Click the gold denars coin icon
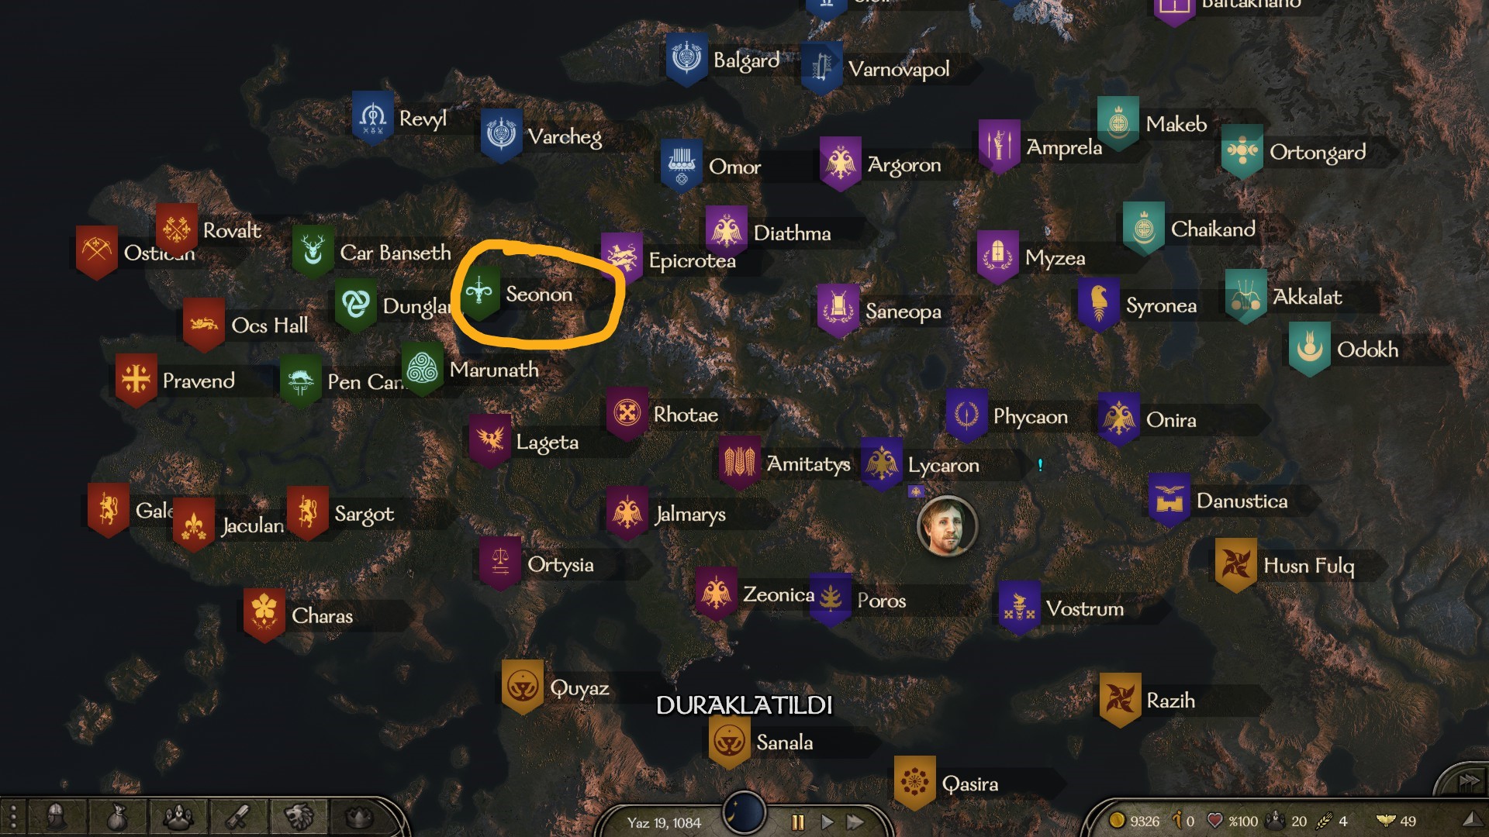 [x=1117, y=820]
